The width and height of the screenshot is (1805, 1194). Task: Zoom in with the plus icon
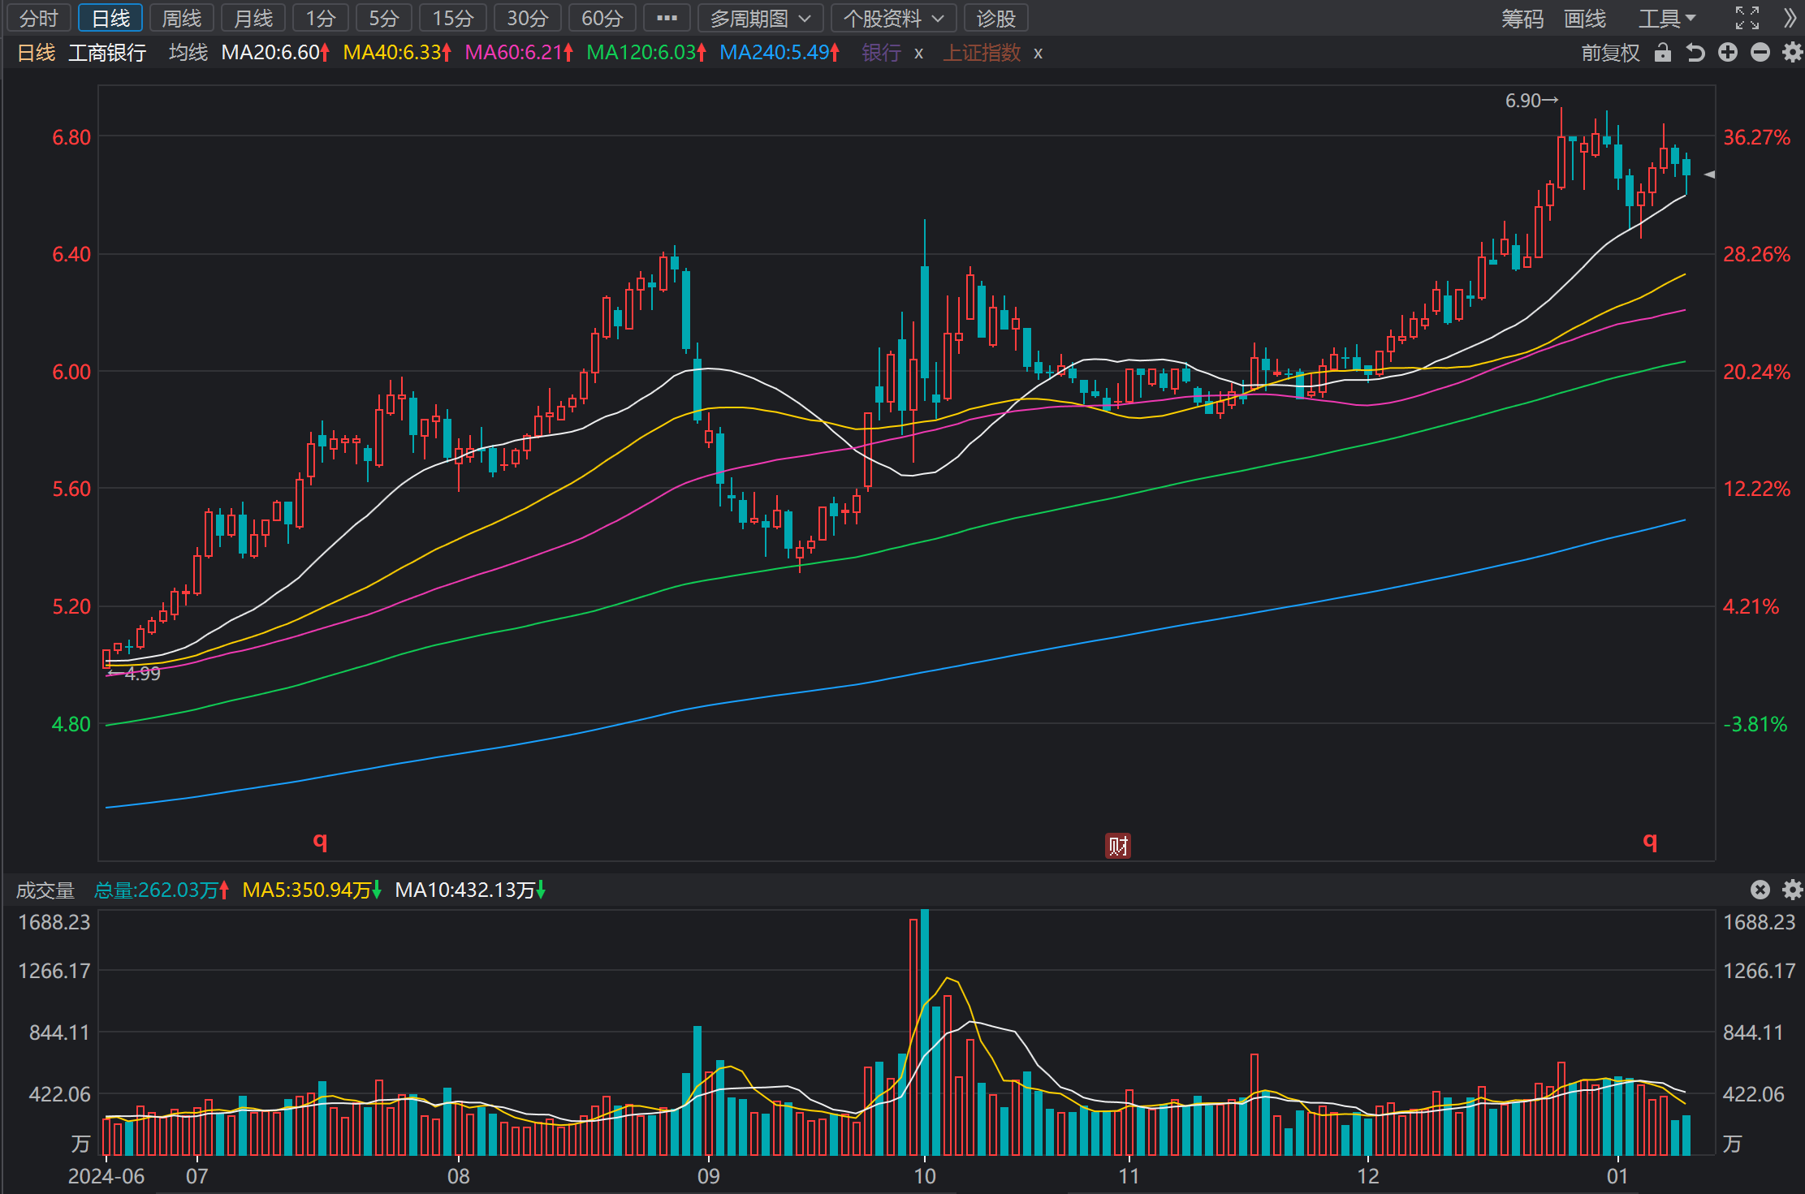pyautogui.click(x=1728, y=53)
